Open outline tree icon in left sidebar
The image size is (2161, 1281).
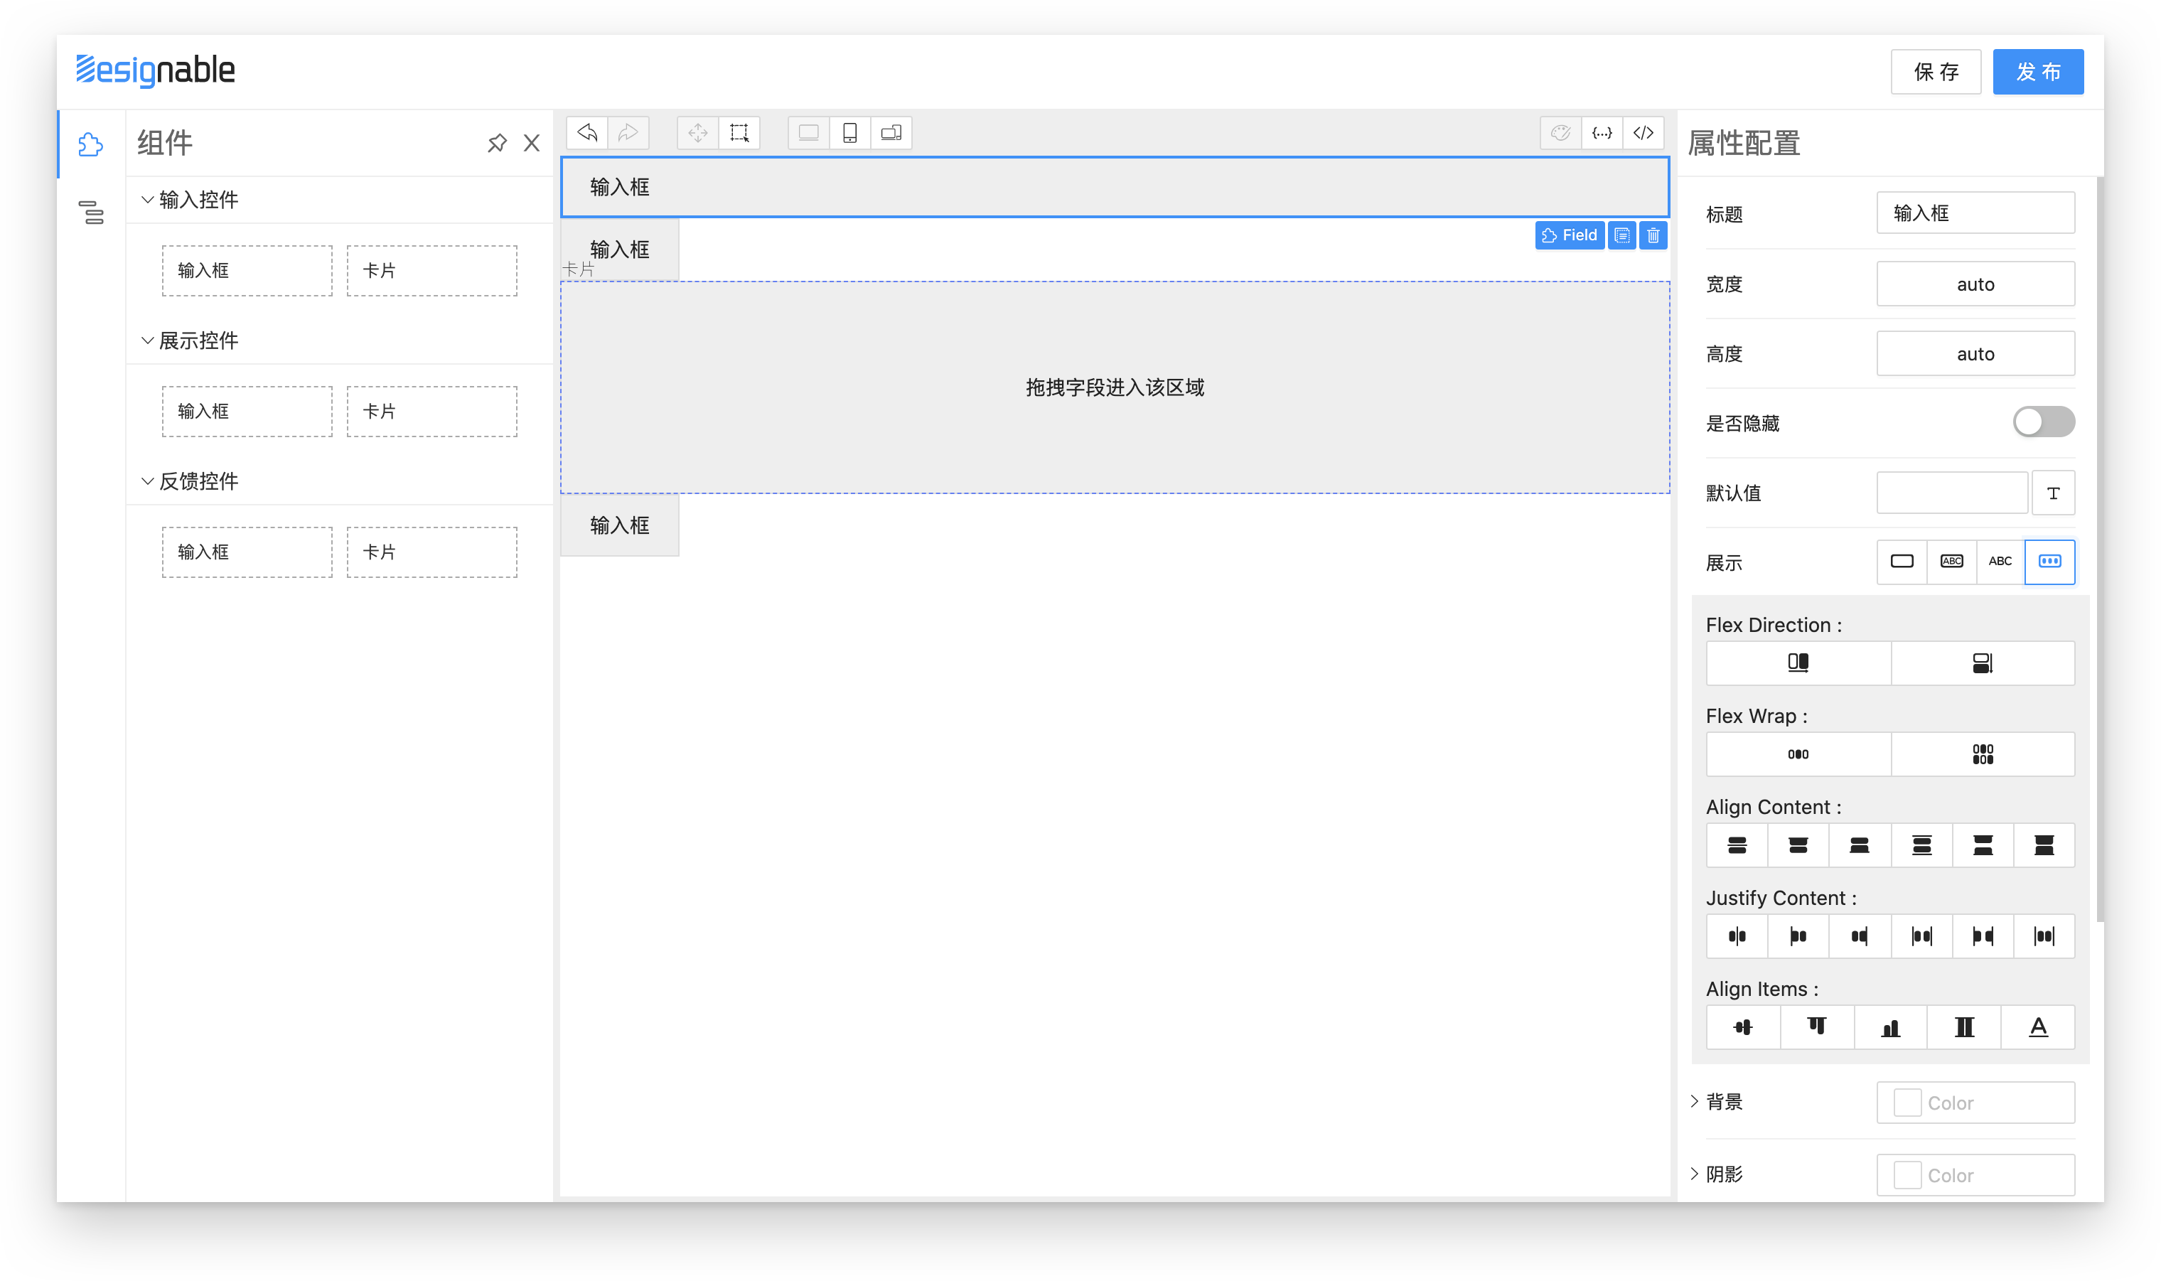[x=92, y=213]
